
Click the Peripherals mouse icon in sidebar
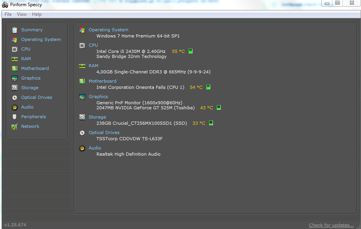point(15,117)
